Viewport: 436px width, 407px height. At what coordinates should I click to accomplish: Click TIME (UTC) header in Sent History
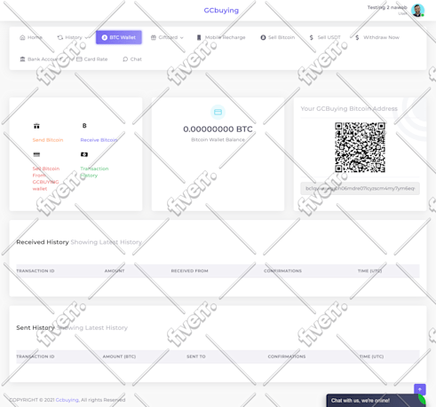tap(371, 356)
